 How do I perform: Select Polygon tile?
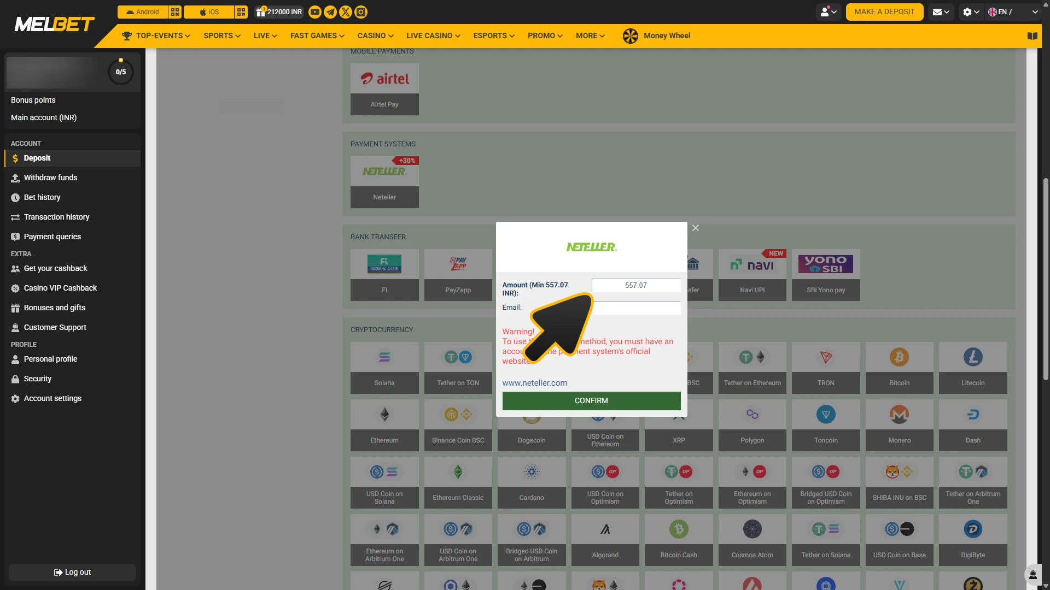pos(752,425)
